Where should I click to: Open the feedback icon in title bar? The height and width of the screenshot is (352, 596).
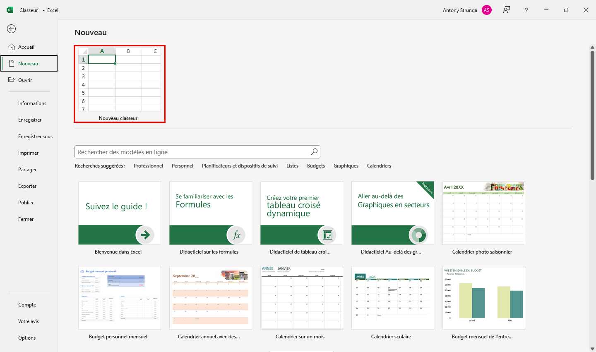click(506, 10)
